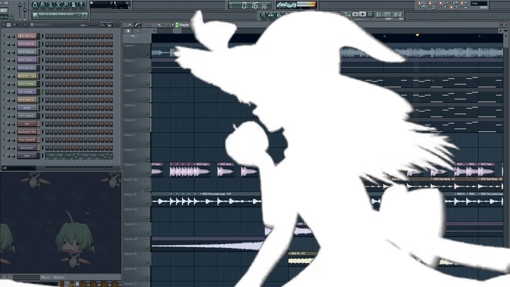This screenshot has width=510, height=287.
Task: Open the Pattern 21 selector dropdown
Action: tap(42, 25)
